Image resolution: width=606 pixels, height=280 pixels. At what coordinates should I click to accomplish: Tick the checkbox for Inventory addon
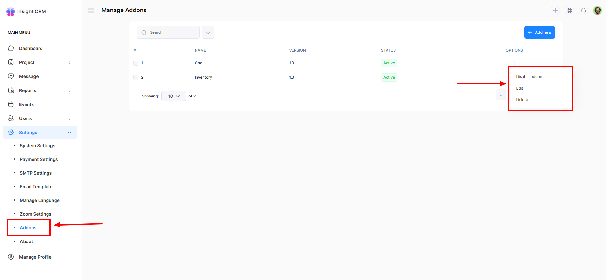click(136, 77)
